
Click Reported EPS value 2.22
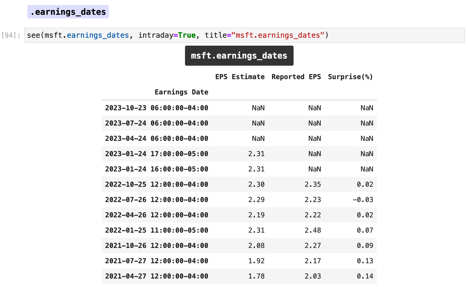[x=313, y=215]
